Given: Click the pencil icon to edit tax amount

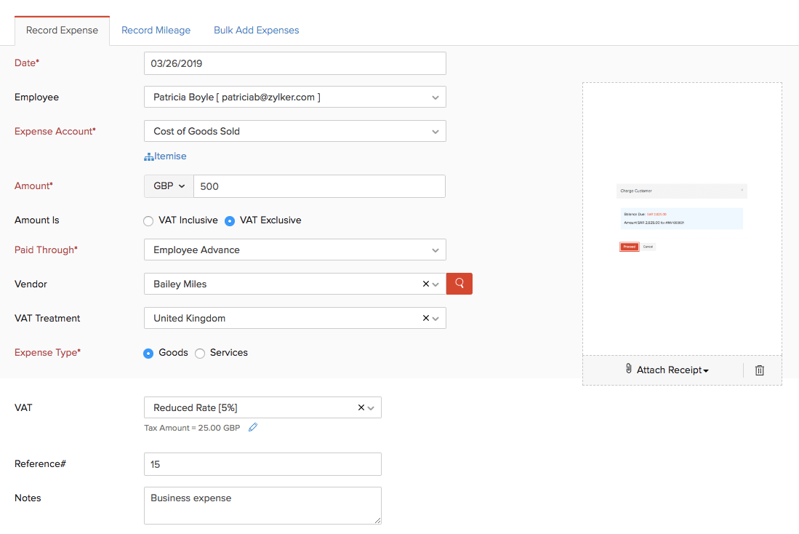Looking at the screenshot, I should pyautogui.click(x=253, y=428).
